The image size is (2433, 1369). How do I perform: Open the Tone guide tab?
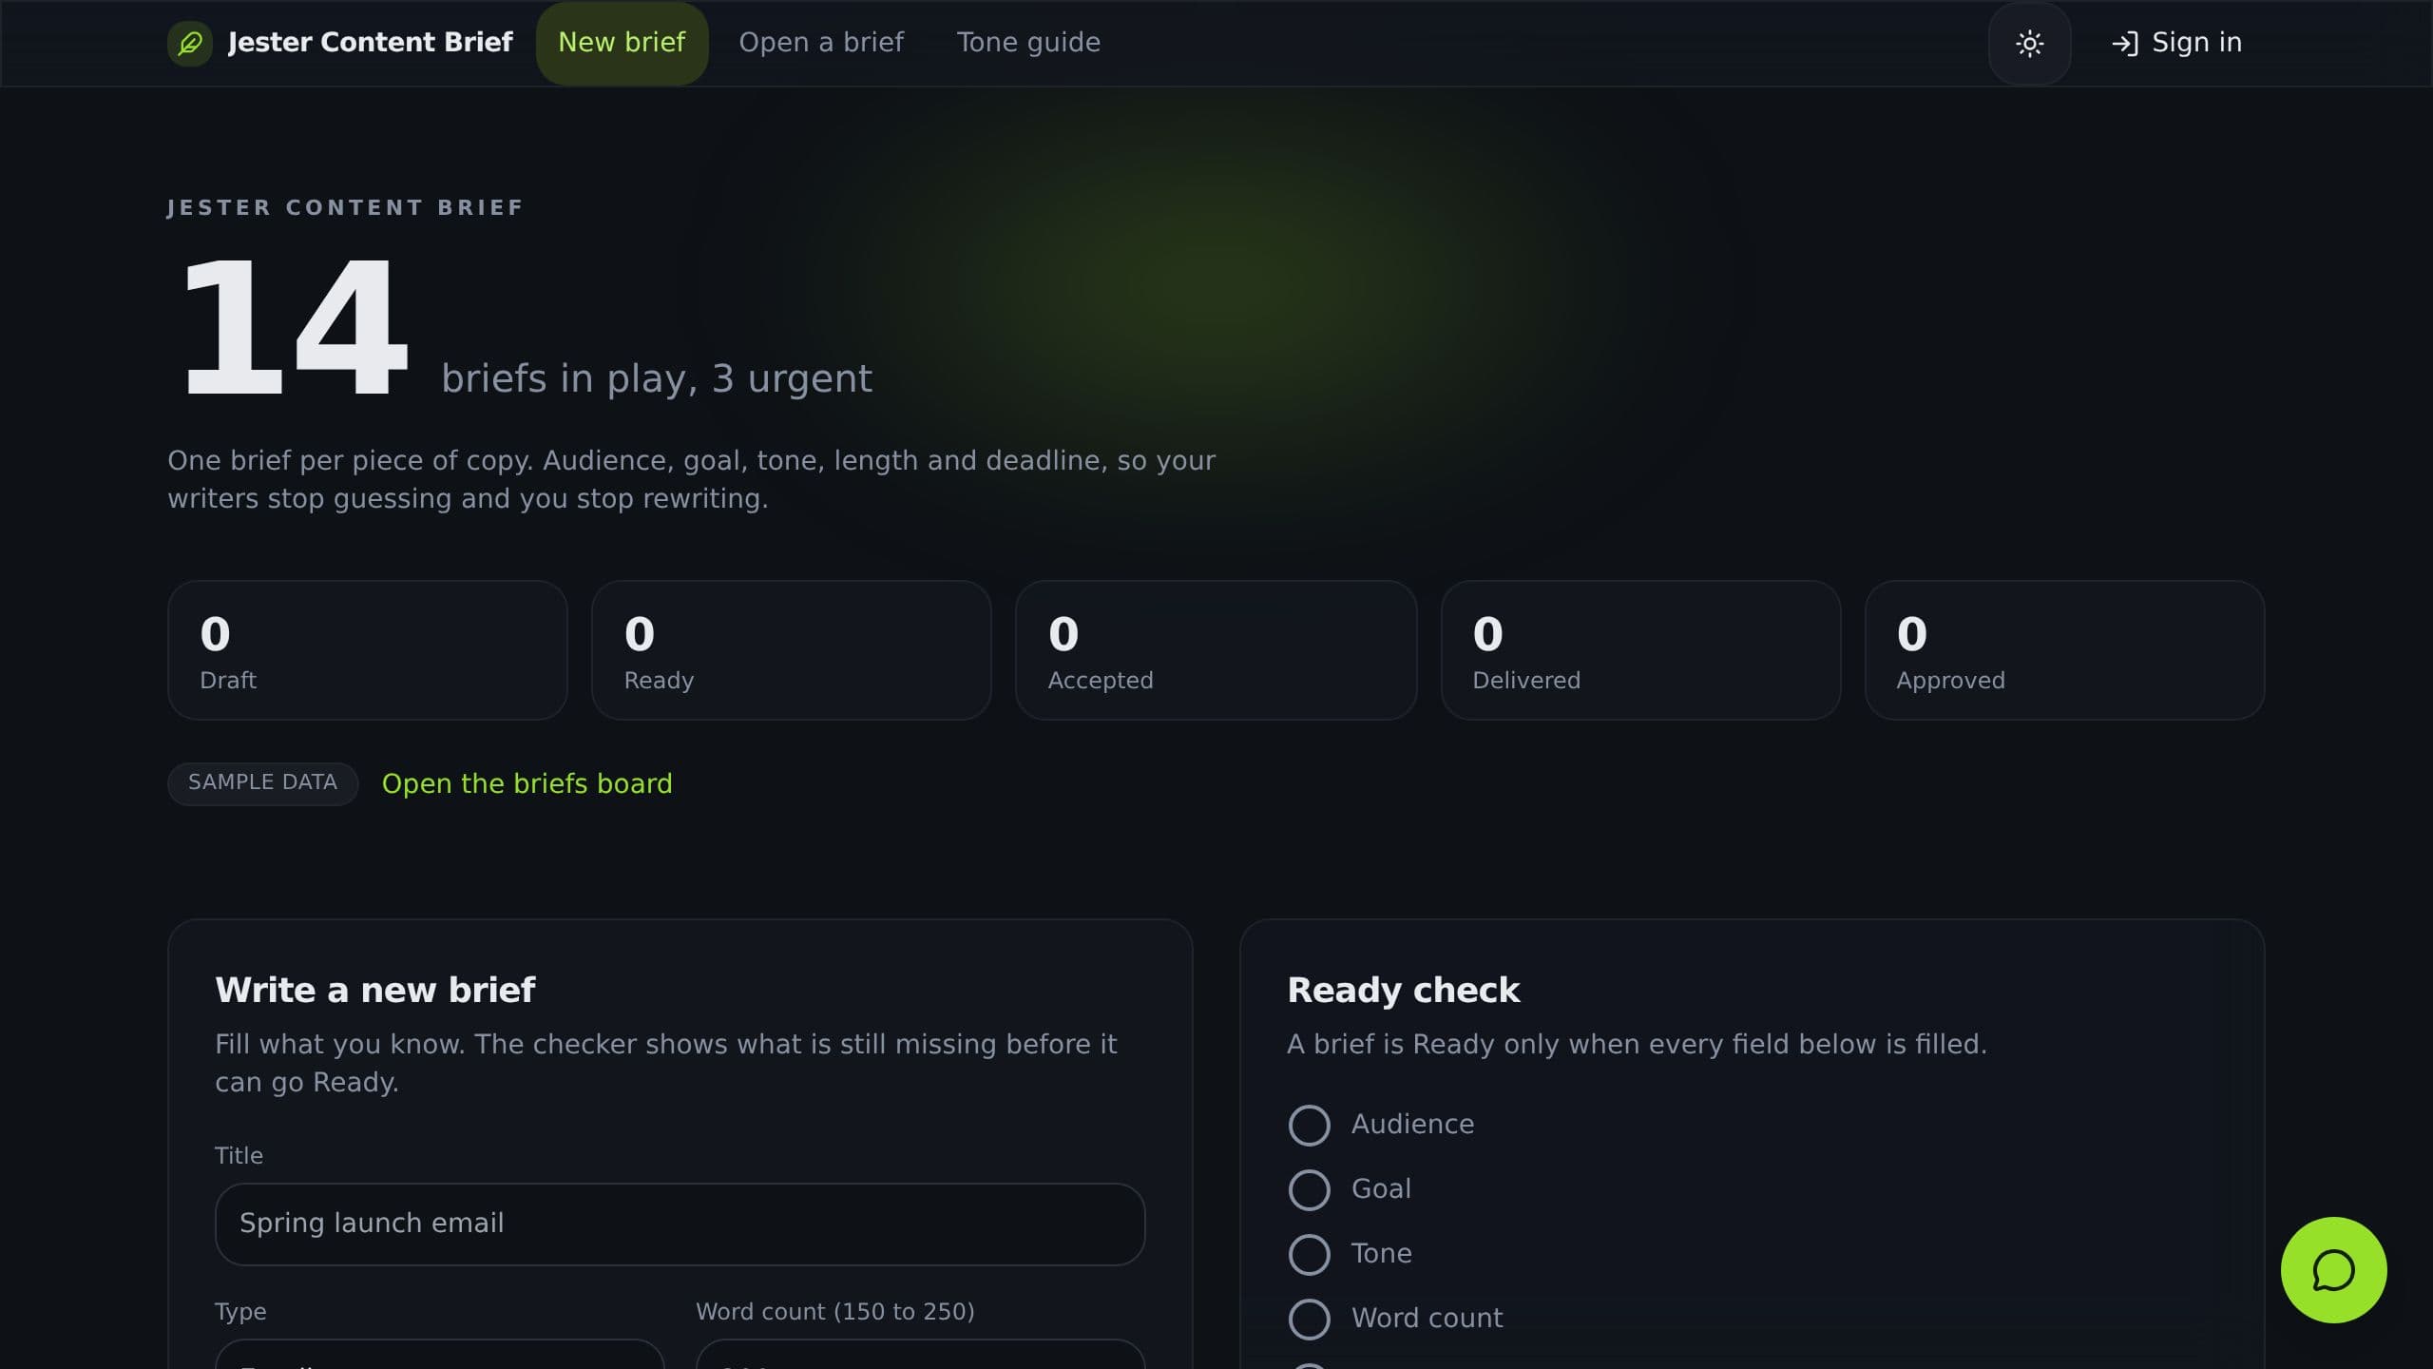(x=1028, y=43)
